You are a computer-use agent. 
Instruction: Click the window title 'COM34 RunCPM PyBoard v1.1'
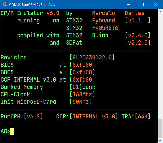pyautogui.click(x=33, y=5)
